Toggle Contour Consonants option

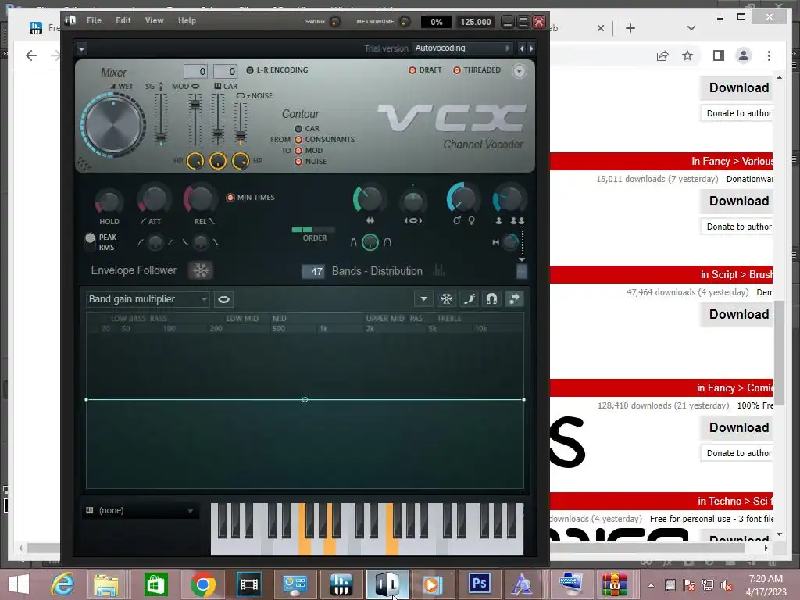pos(324,139)
